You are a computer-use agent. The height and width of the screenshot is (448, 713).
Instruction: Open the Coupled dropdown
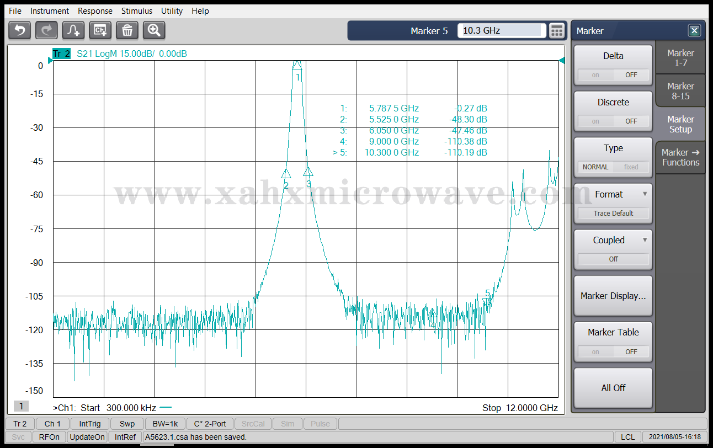tap(613, 249)
